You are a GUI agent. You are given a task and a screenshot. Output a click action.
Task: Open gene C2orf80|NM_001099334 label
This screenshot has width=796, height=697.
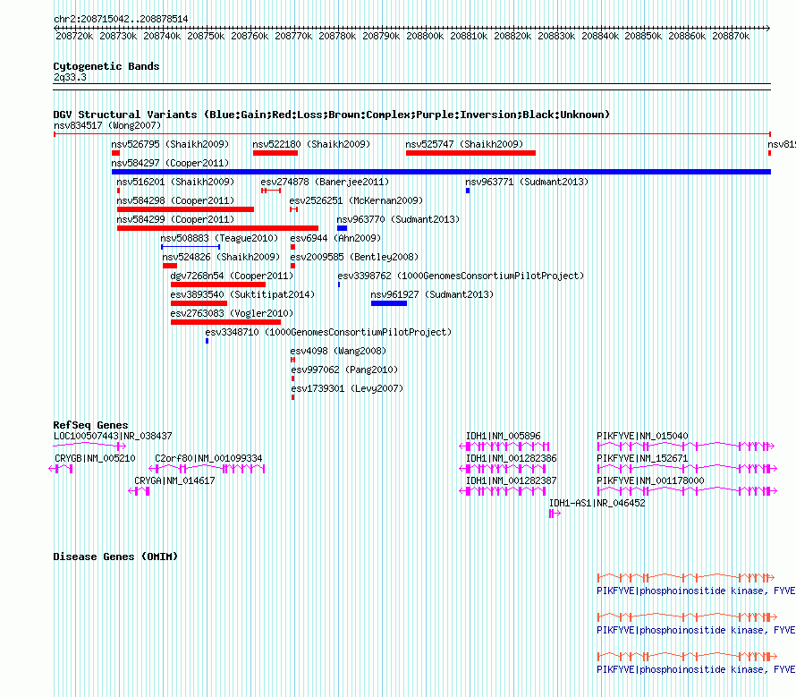click(208, 458)
